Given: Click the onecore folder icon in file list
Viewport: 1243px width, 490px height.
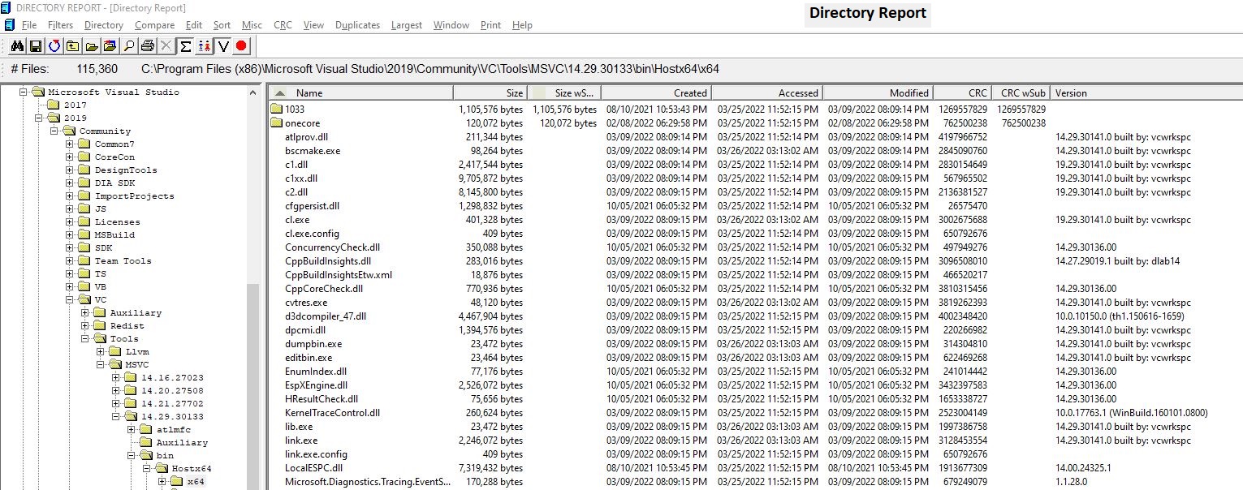Looking at the screenshot, I should (x=276, y=122).
